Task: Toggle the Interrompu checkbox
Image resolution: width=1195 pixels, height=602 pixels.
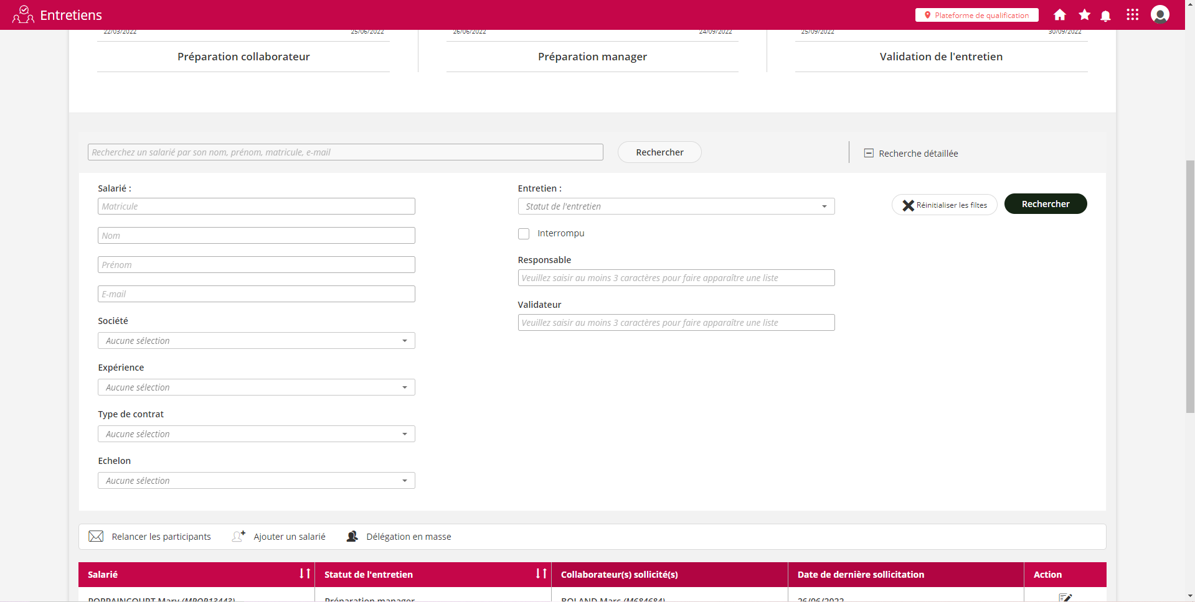Action: click(524, 234)
